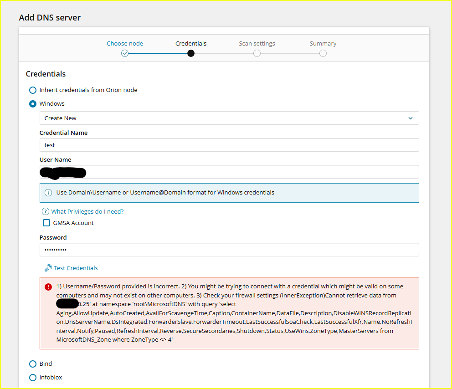Image resolution: width=452 pixels, height=389 pixels.
Task: Click the question mark help icon
Action: pos(45,211)
